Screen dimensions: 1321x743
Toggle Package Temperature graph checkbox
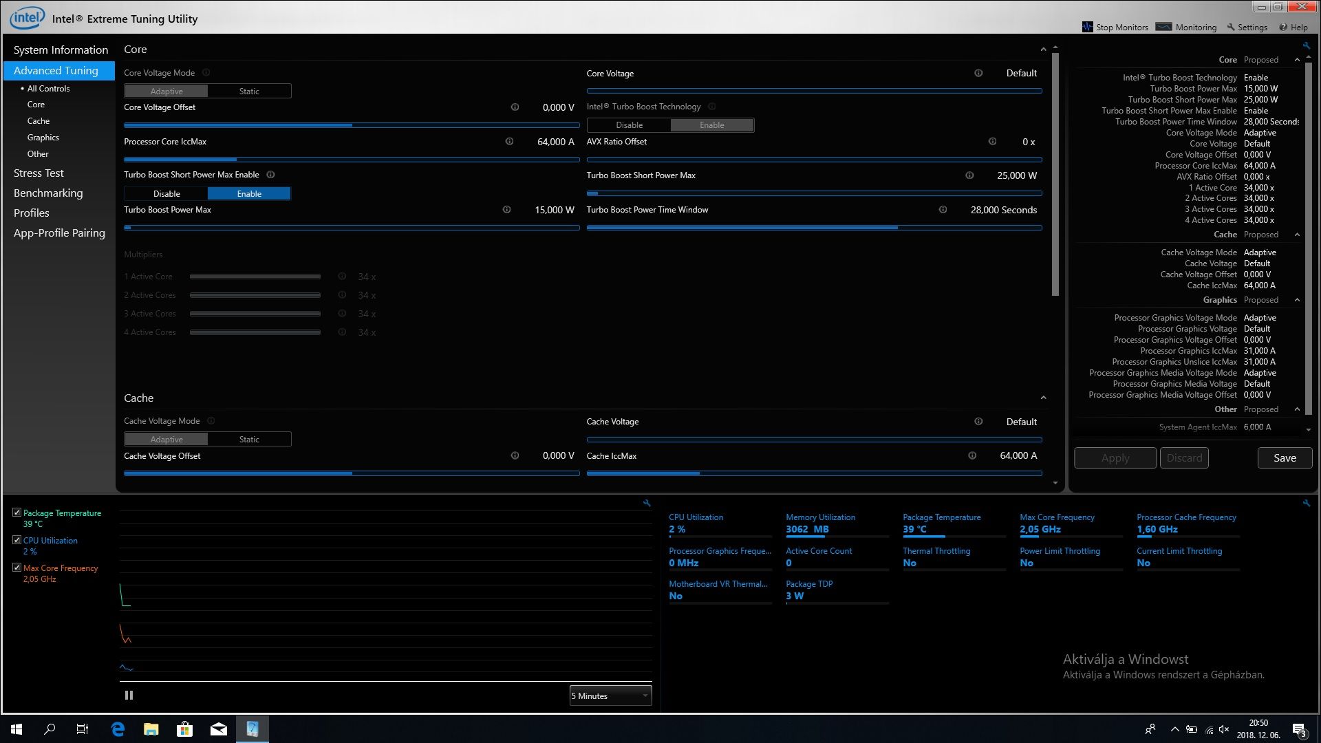pyautogui.click(x=17, y=513)
